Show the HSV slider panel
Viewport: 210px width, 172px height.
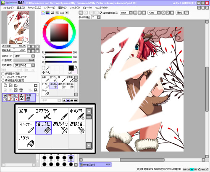click(52, 13)
